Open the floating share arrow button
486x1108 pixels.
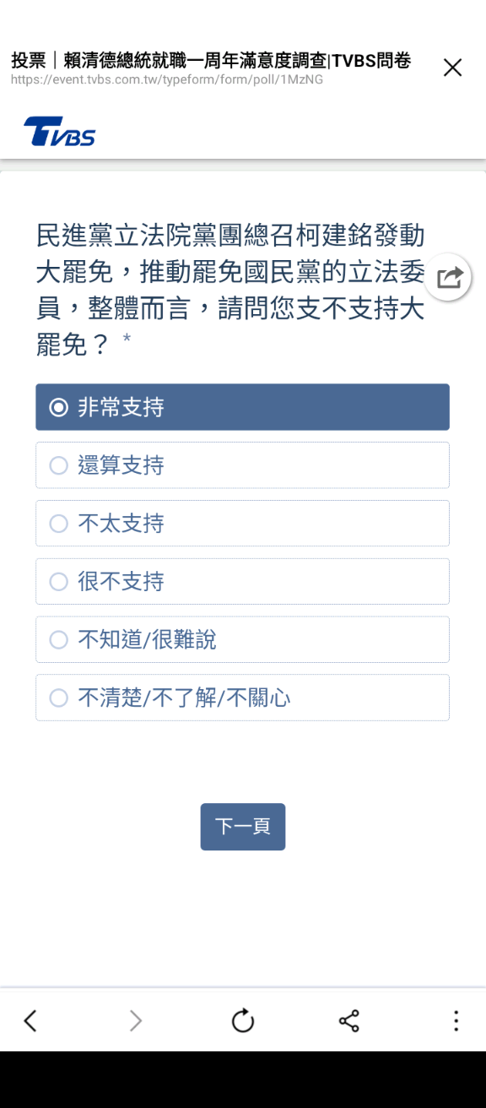pyautogui.click(x=448, y=276)
